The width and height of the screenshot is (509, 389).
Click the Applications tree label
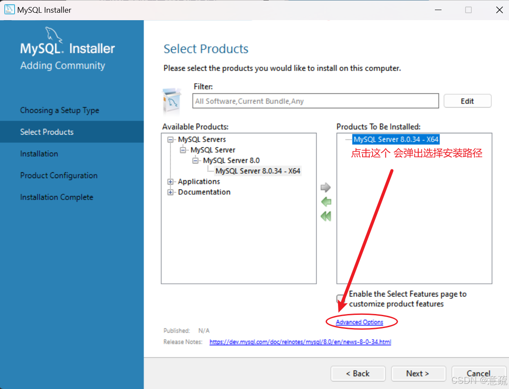click(x=199, y=182)
